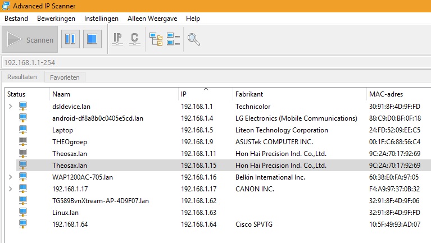Click MAC address F4:A9:97:37:0B:32
This screenshot has width=431, height=243.
pyautogui.click(x=394, y=189)
